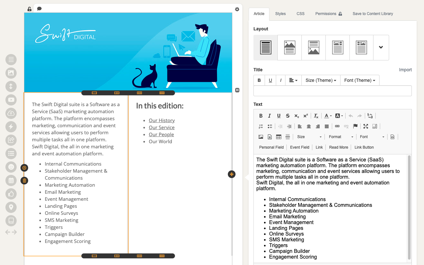Click the remove format icon
This screenshot has width=424, height=265.
pos(316,116)
